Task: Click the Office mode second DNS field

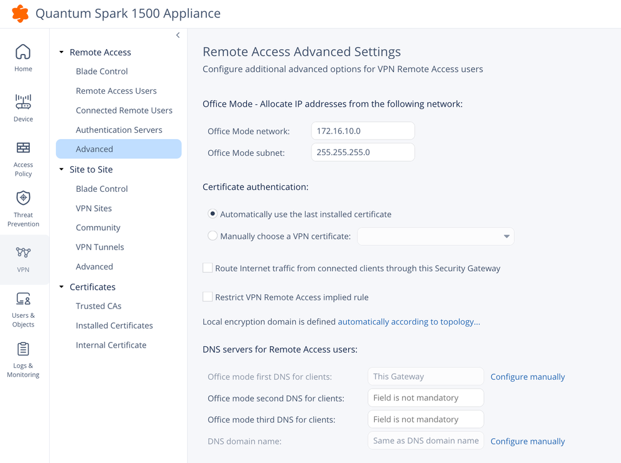Action: click(426, 398)
